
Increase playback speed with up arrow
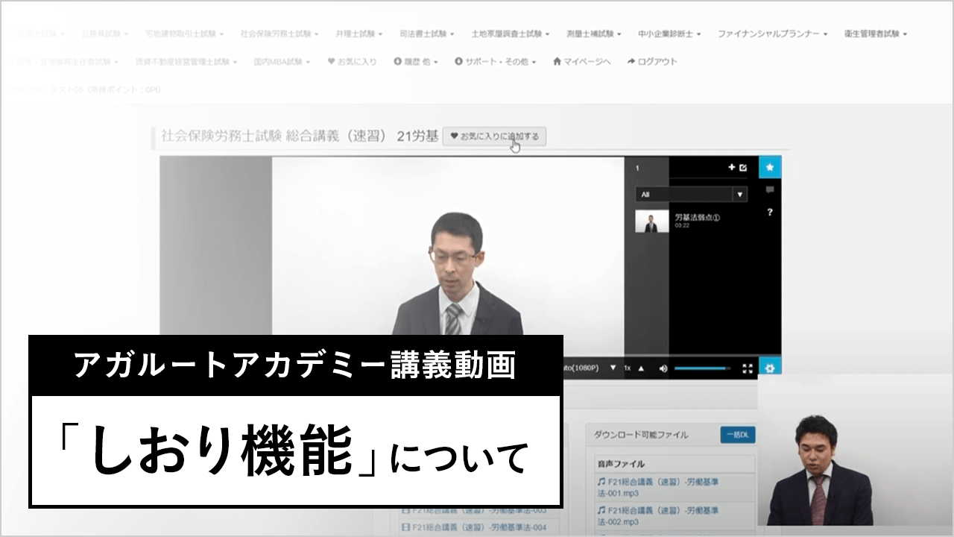640,368
